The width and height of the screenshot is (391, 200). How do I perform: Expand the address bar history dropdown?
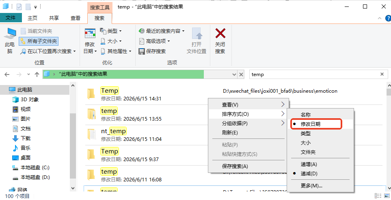tap(234, 74)
